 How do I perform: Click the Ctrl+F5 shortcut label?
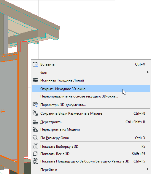tap(139, 161)
